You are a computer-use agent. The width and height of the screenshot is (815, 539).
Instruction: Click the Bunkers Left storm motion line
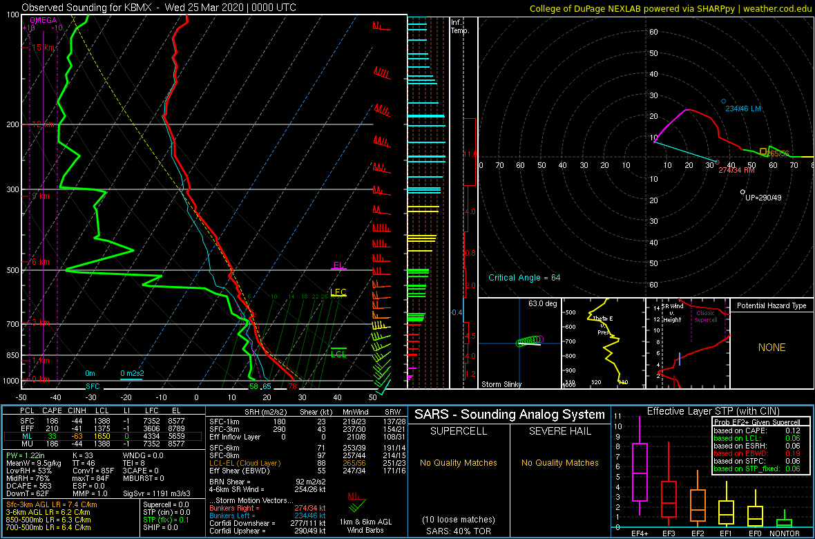pos(267,516)
